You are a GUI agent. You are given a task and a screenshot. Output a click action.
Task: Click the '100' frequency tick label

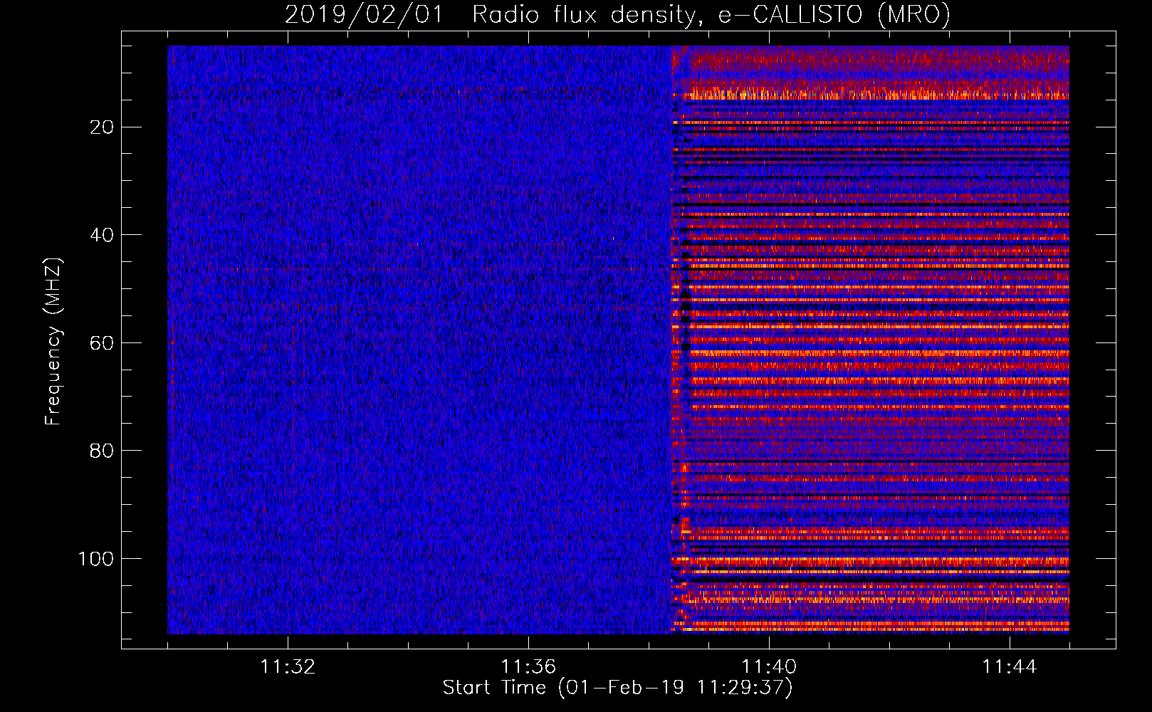click(x=96, y=559)
